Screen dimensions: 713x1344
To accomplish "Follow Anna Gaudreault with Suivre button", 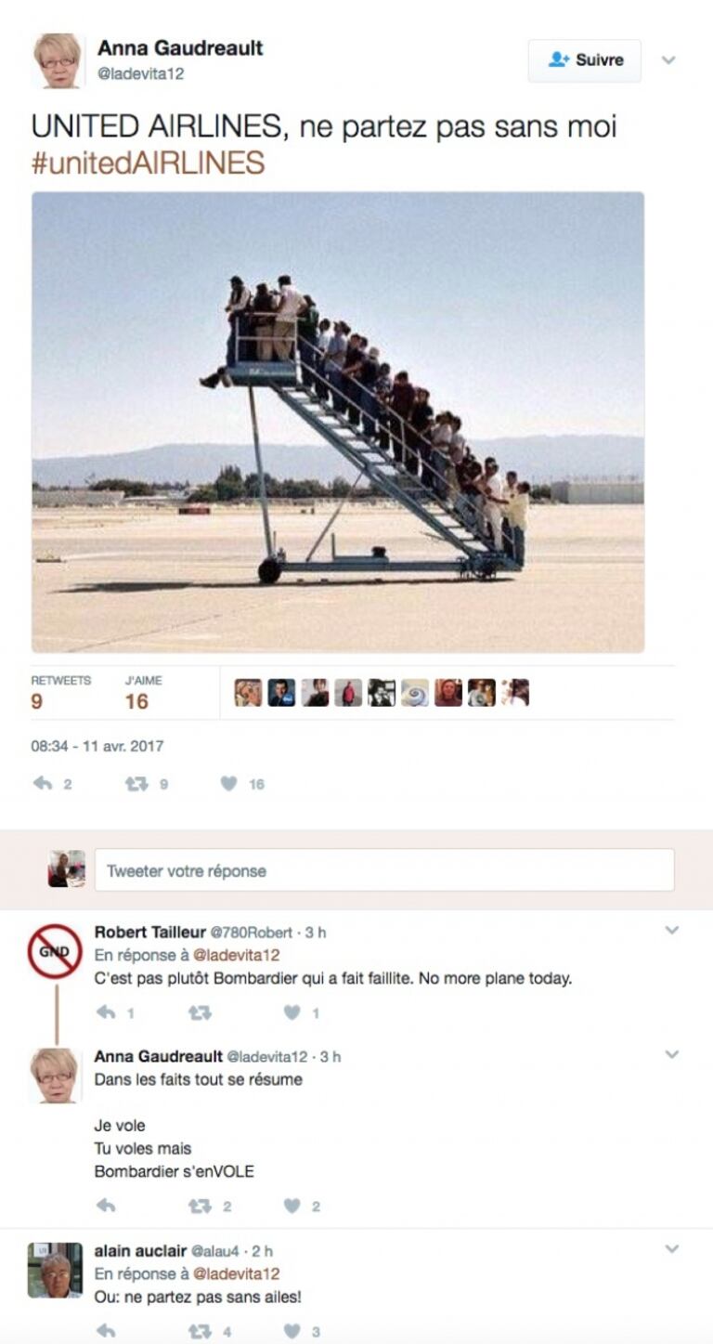I will coord(585,59).
